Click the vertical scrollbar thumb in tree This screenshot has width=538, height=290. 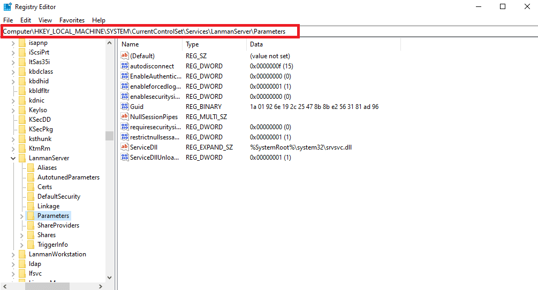coord(109,136)
